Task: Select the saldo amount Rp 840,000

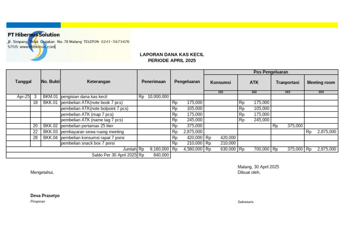Action: (x=154, y=155)
